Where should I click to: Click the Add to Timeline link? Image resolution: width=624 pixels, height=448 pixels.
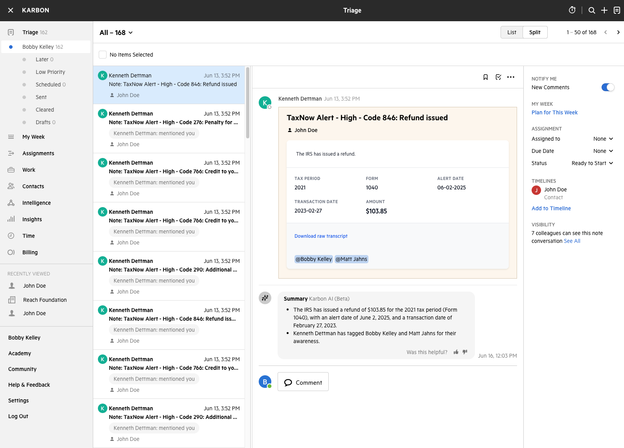pyautogui.click(x=551, y=208)
